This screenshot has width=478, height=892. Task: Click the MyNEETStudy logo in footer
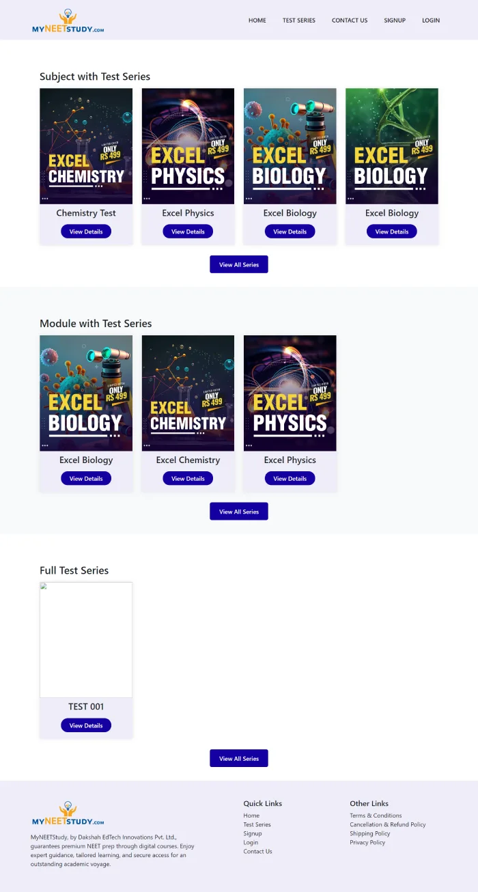[x=68, y=813]
